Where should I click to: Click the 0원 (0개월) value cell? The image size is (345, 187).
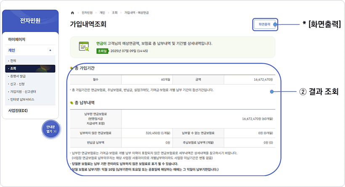pyautogui.click(x=249, y=133)
